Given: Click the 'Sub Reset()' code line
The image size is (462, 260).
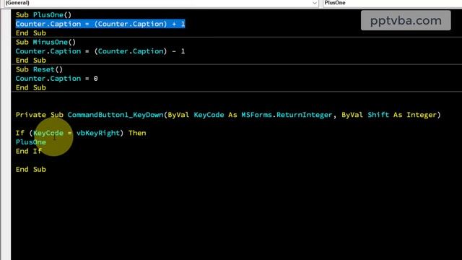Looking at the screenshot, I should (x=39, y=69).
